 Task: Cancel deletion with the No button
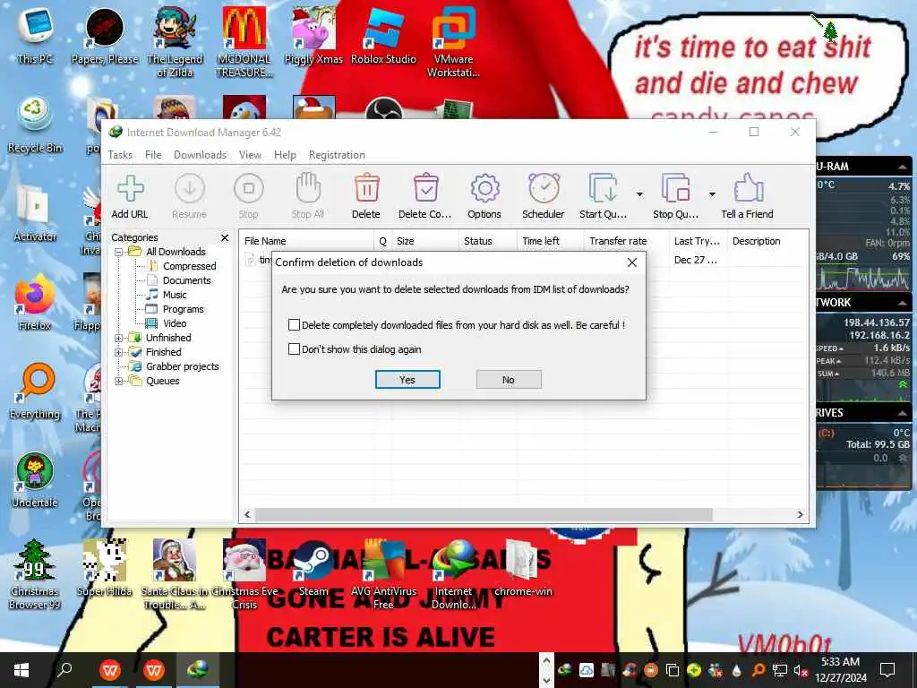[509, 380]
